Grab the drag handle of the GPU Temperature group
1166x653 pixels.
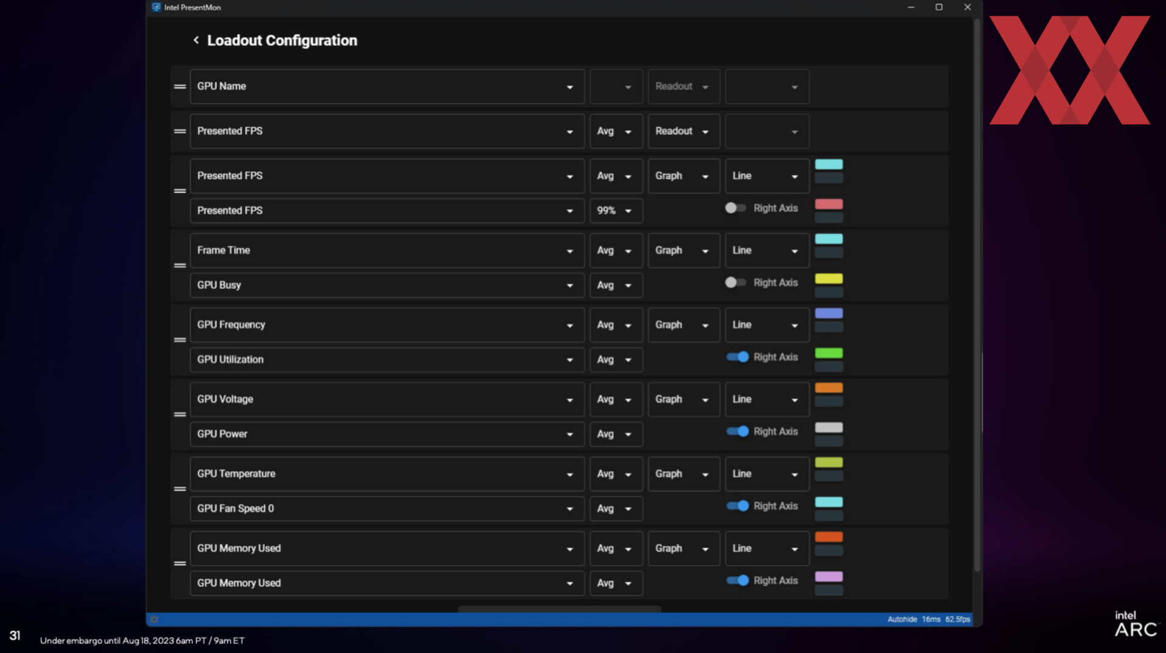pos(180,489)
